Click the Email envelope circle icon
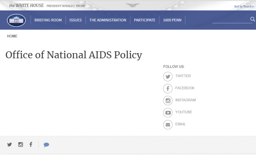The width and height of the screenshot is (256, 155). tap(168, 125)
